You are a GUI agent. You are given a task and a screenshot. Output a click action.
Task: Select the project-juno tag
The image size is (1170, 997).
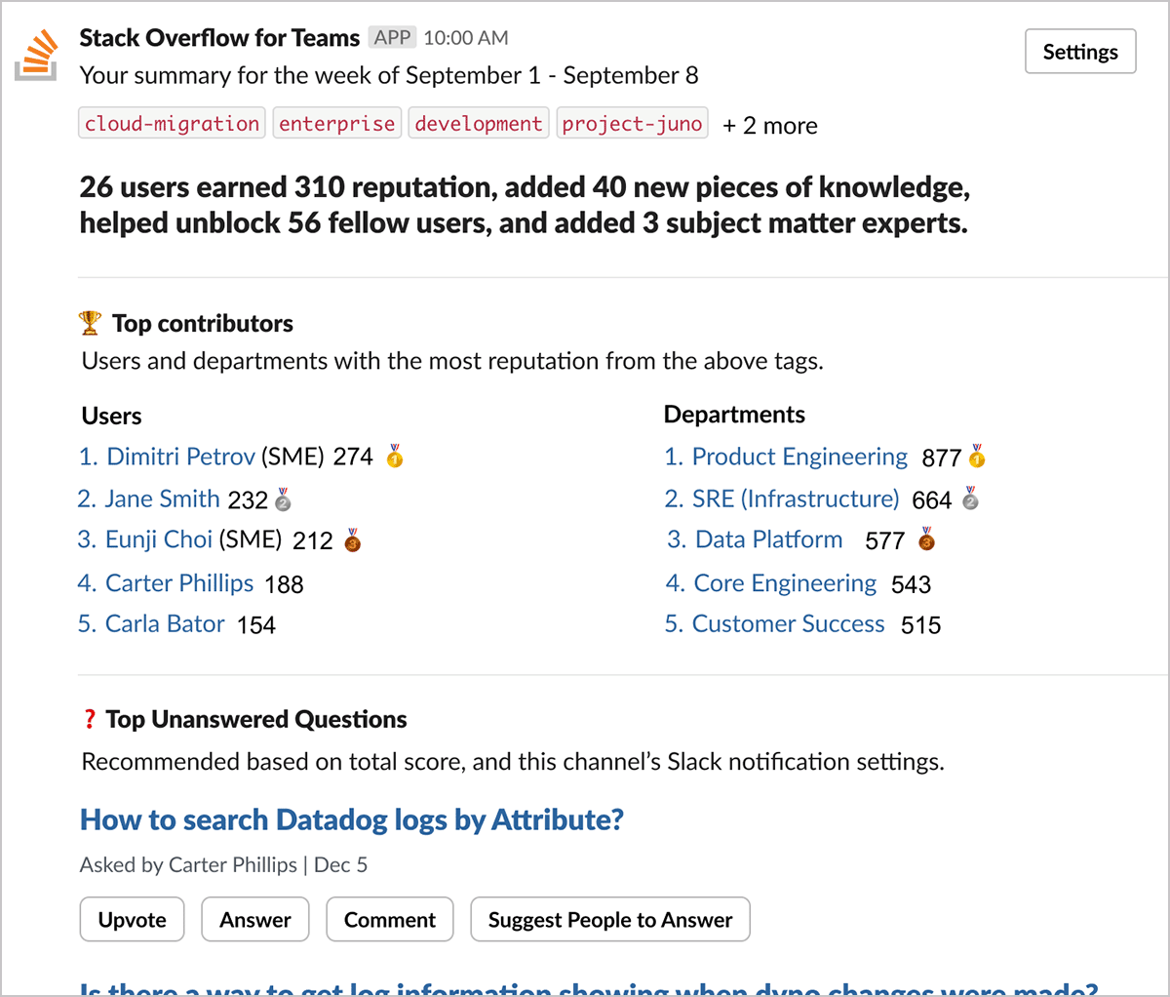tap(632, 124)
